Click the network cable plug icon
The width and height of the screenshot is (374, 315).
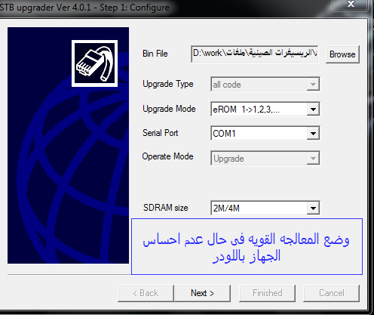pyautogui.click(x=94, y=63)
